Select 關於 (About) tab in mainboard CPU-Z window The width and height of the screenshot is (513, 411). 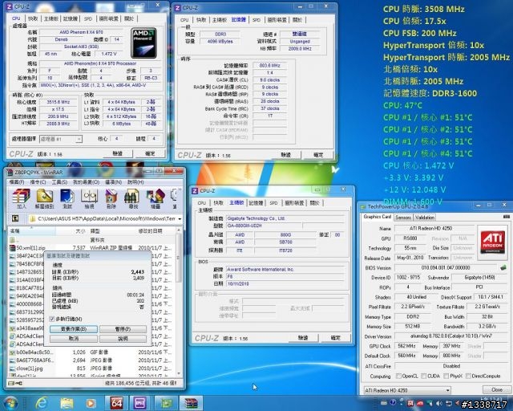click(x=314, y=203)
